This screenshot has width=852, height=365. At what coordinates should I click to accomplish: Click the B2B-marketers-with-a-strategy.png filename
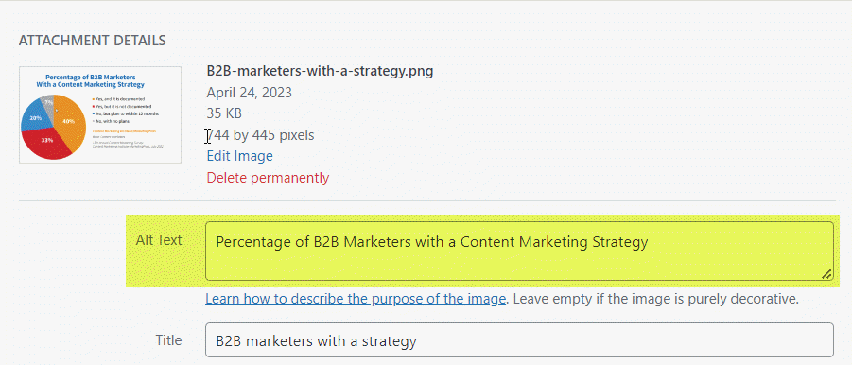pyautogui.click(x=320, y=71)
